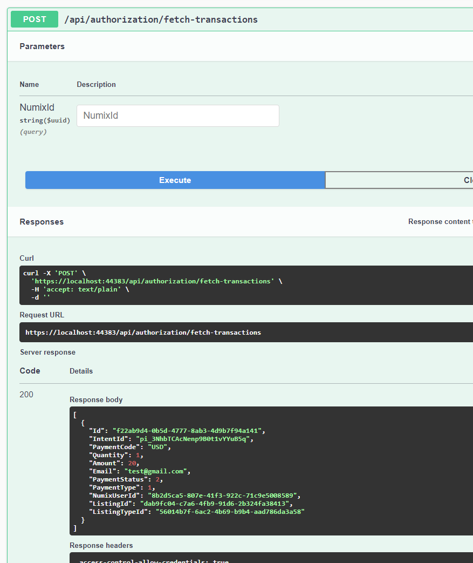473x563 pixels.
Task: Click the NumixId parameter name
Action: [37, 107]
